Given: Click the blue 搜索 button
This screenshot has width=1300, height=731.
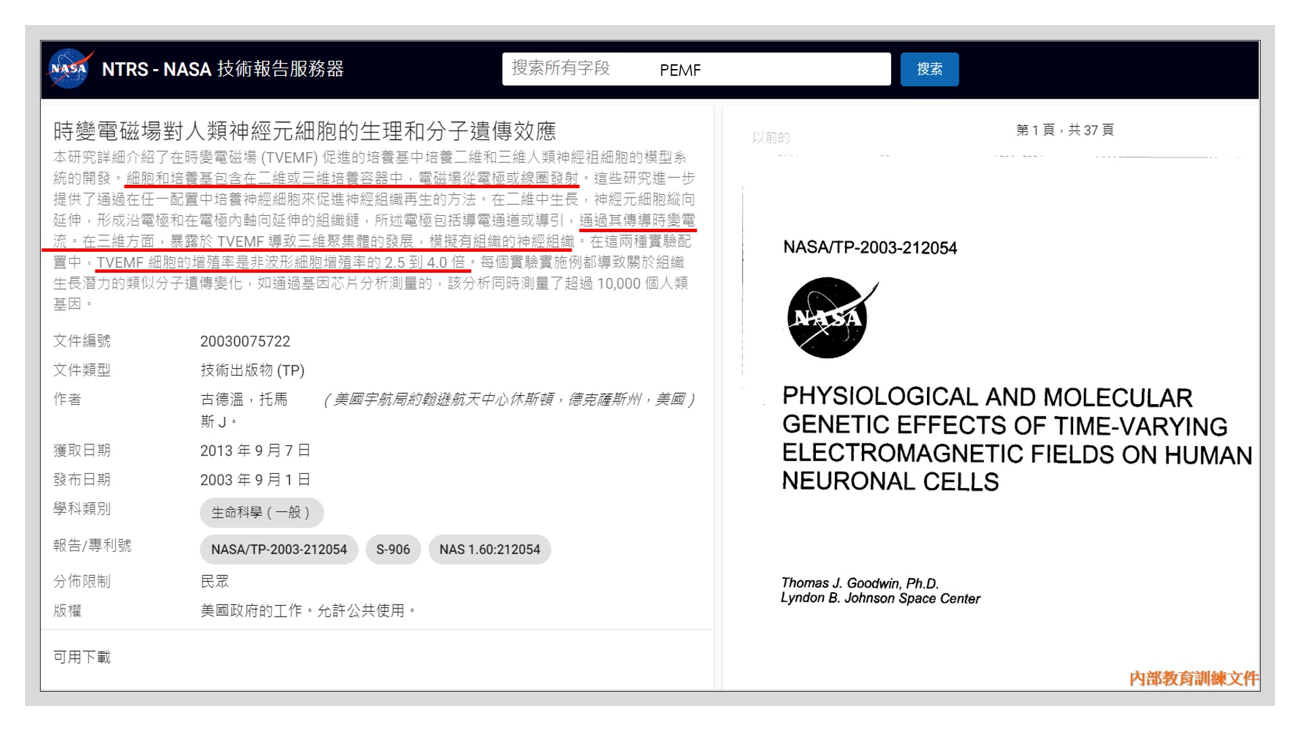Looking at the screenshot, I should (x=929, y=69).
